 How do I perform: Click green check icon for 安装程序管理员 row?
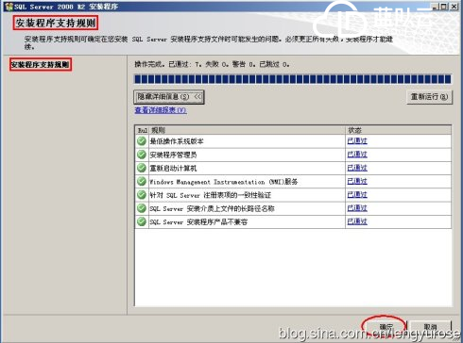[142, 155]
